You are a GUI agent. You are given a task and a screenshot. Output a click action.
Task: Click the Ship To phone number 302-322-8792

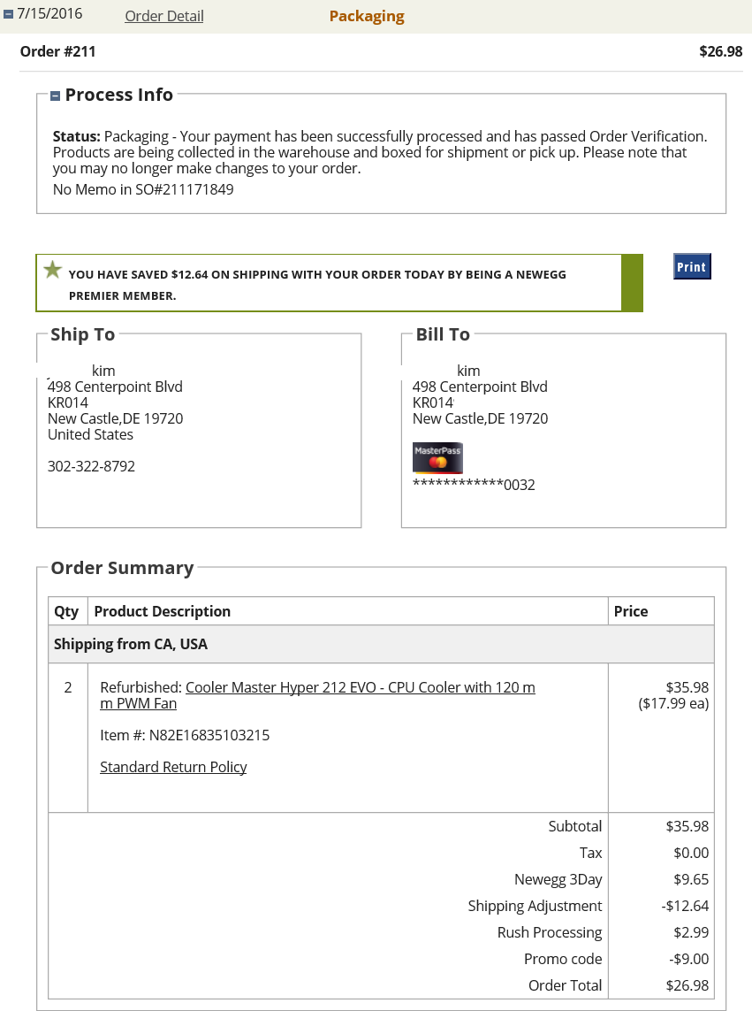91,466
